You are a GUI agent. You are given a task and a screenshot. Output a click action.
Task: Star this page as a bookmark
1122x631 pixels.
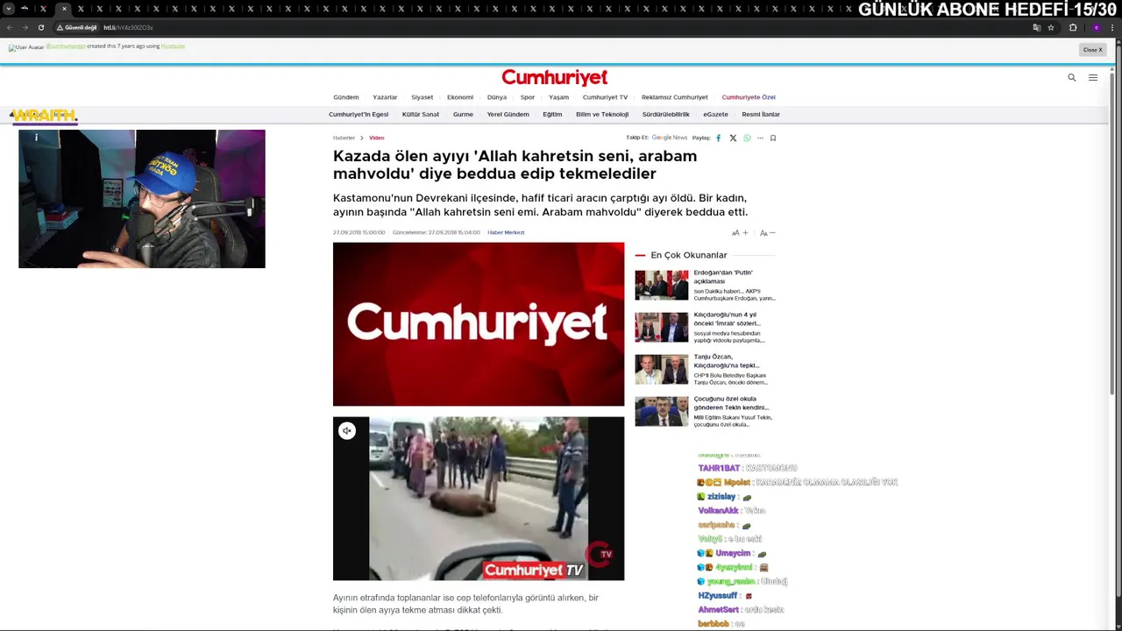point(1051,27)
